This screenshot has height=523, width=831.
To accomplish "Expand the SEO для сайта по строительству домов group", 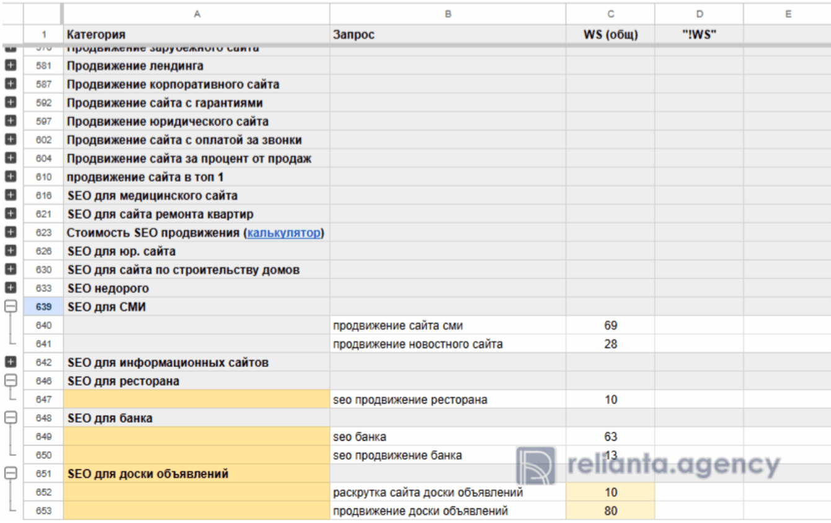I will tap(10, 270).
